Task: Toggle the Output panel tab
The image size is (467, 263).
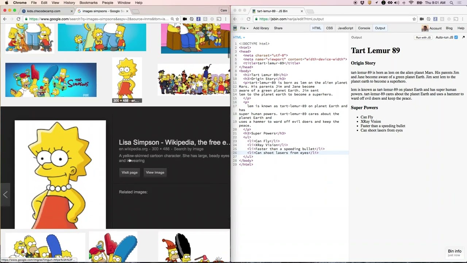Action: pos(380,28)
